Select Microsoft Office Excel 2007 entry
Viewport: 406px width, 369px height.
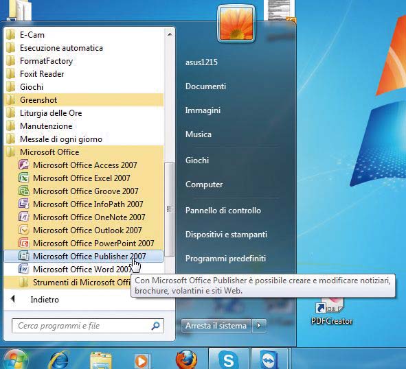(x=84, y=178)
